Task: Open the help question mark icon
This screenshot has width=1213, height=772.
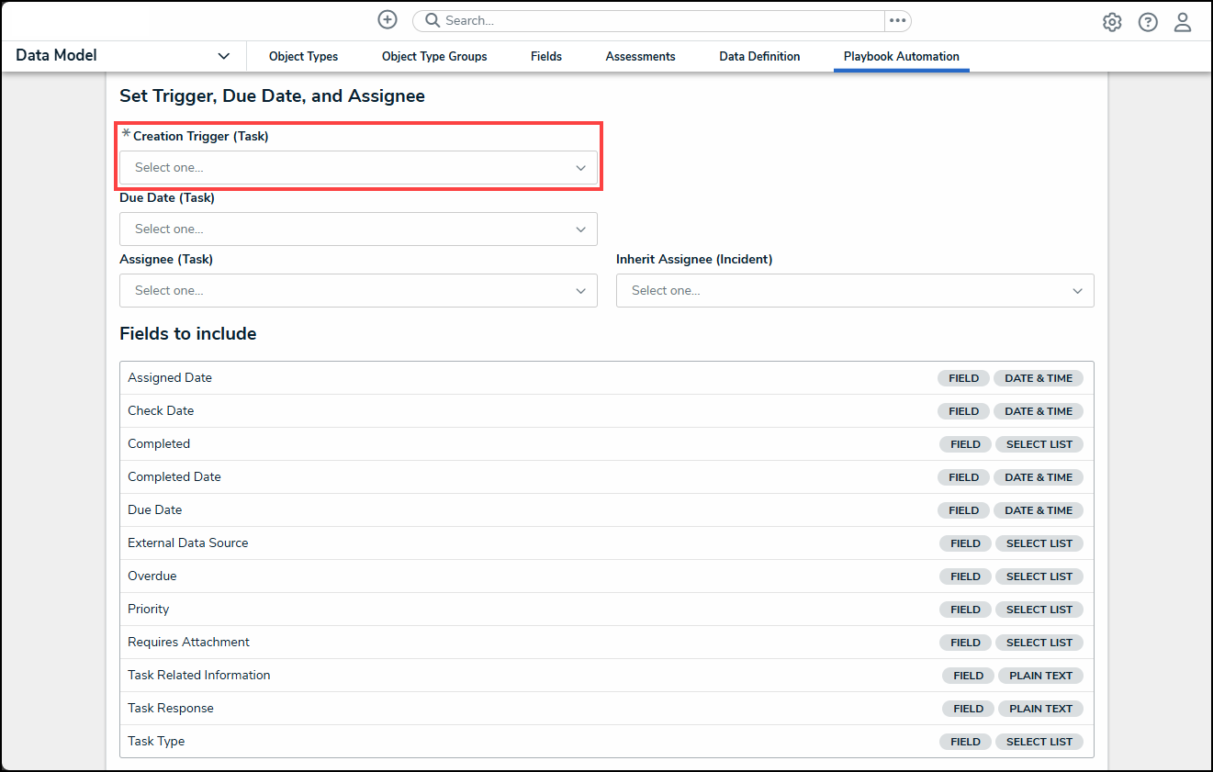Action: point(1148,22)
